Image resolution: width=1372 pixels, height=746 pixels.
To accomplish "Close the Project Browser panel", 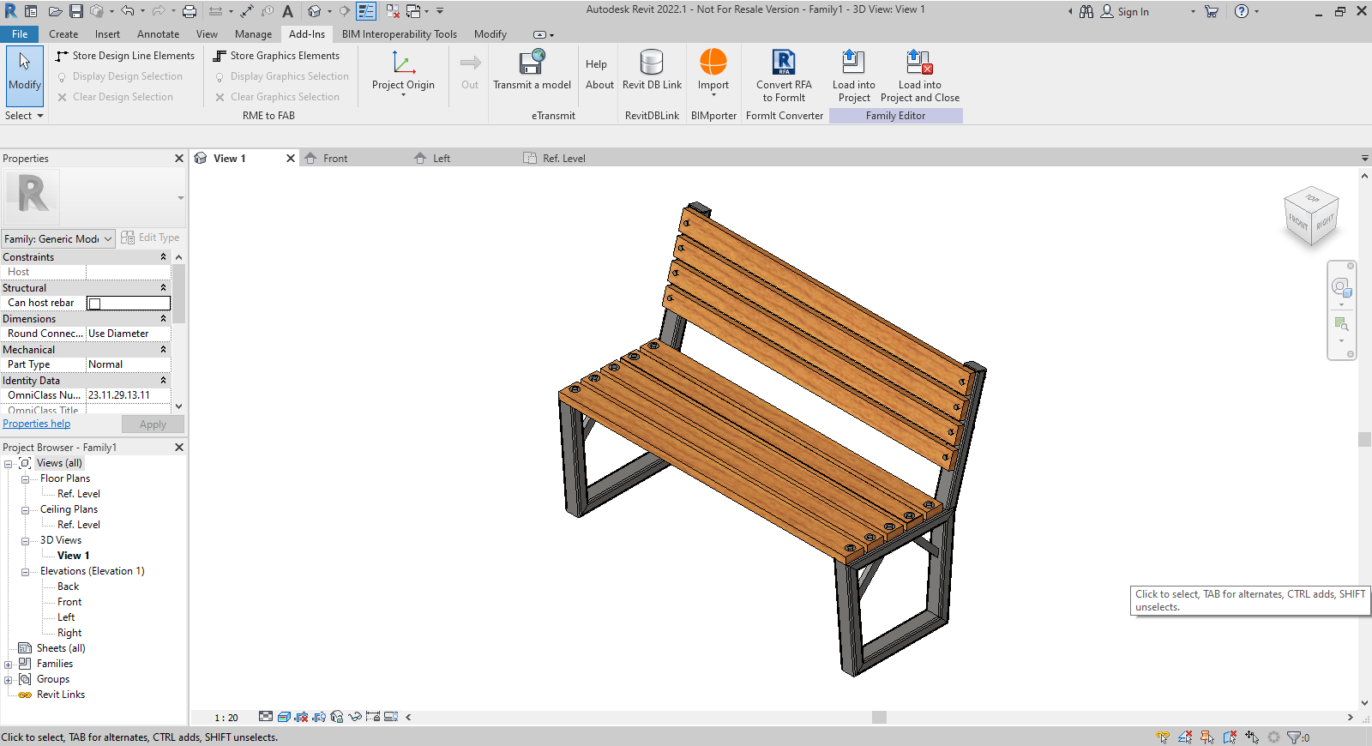I will pos(179,448).
